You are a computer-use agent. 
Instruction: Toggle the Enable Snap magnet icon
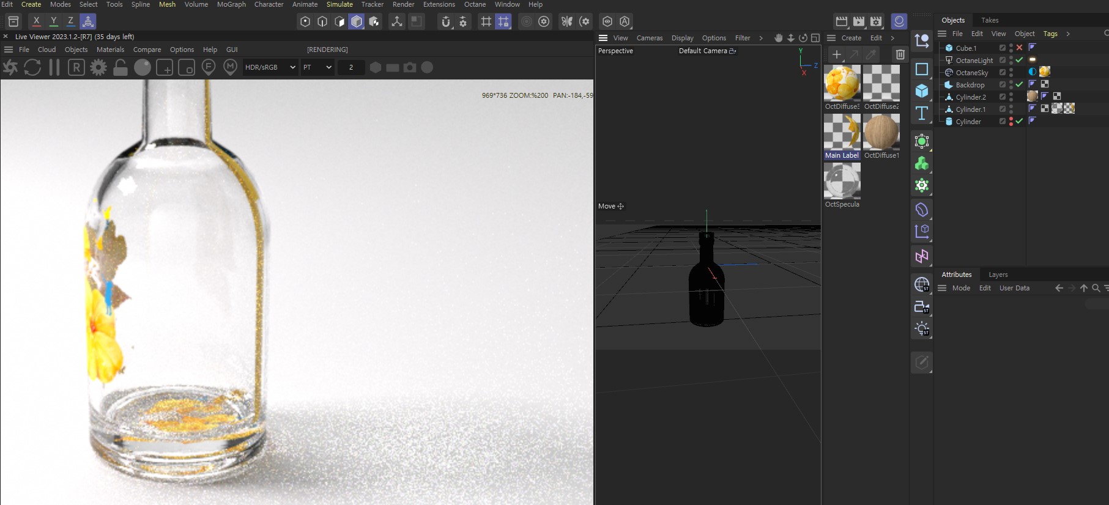[446, 21]
